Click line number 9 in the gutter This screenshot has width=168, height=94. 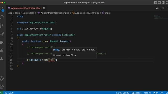pos(12,41)
